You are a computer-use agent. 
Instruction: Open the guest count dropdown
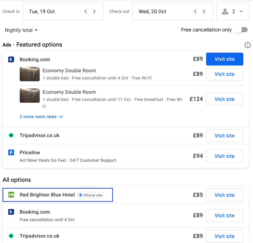click(233, 11)
